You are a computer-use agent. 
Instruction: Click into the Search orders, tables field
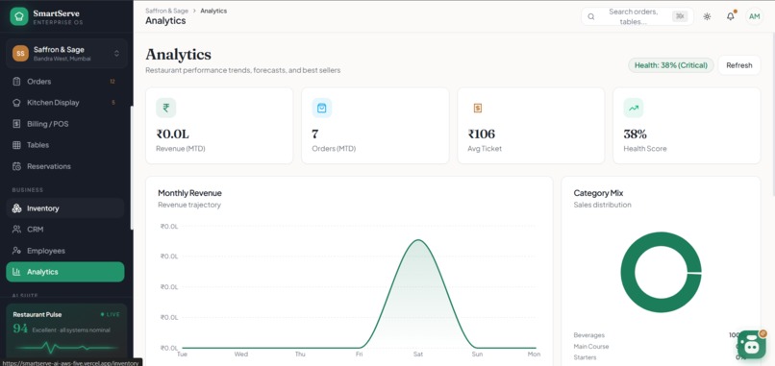tap(637, 16)
